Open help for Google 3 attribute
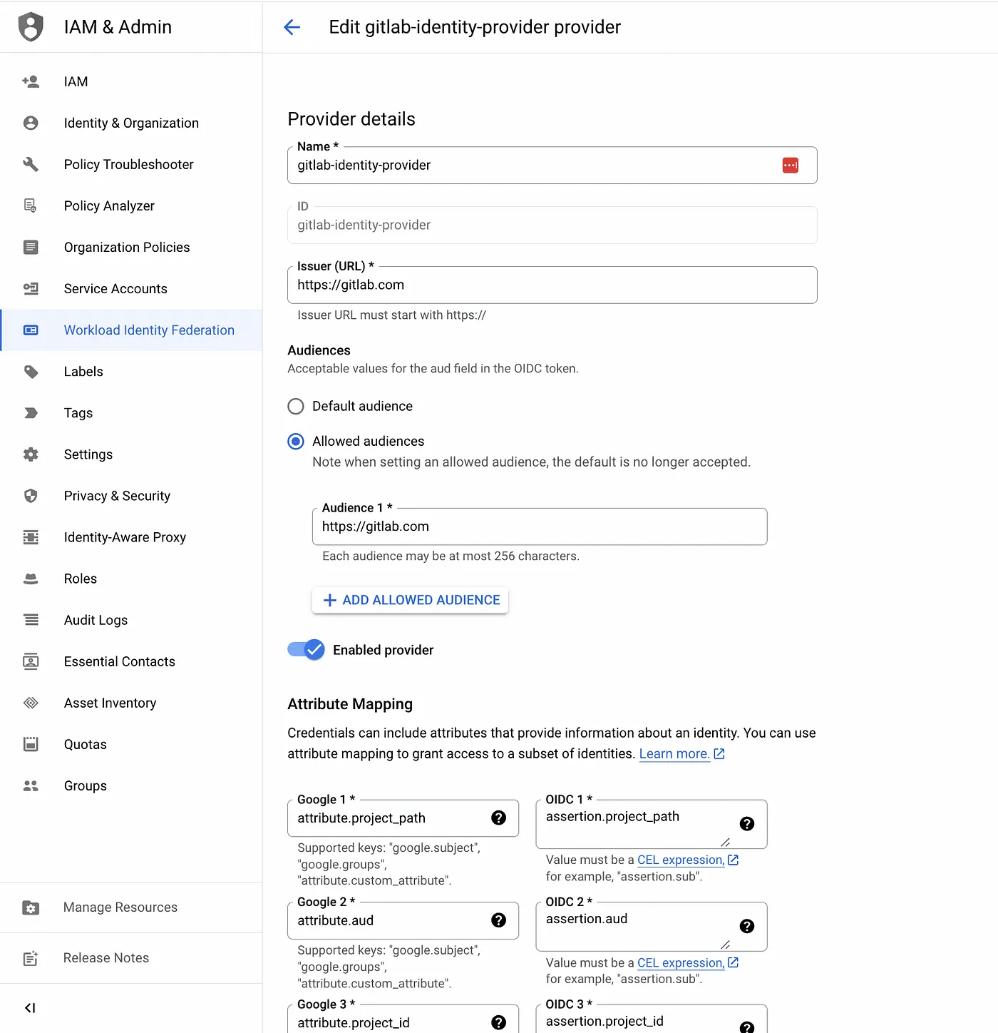998x1033 pixels. (x=499, y=1022)
